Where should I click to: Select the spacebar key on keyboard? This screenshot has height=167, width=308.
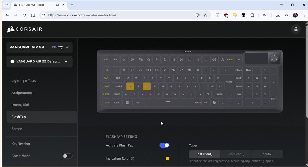click(x=168, y=102)
